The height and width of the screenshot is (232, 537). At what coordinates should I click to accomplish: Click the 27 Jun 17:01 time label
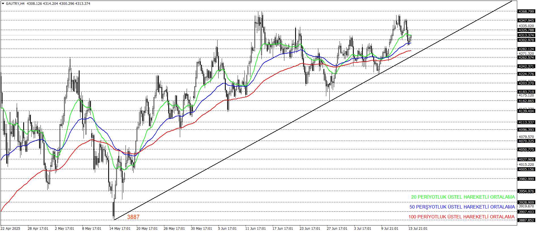coord(337,229)
